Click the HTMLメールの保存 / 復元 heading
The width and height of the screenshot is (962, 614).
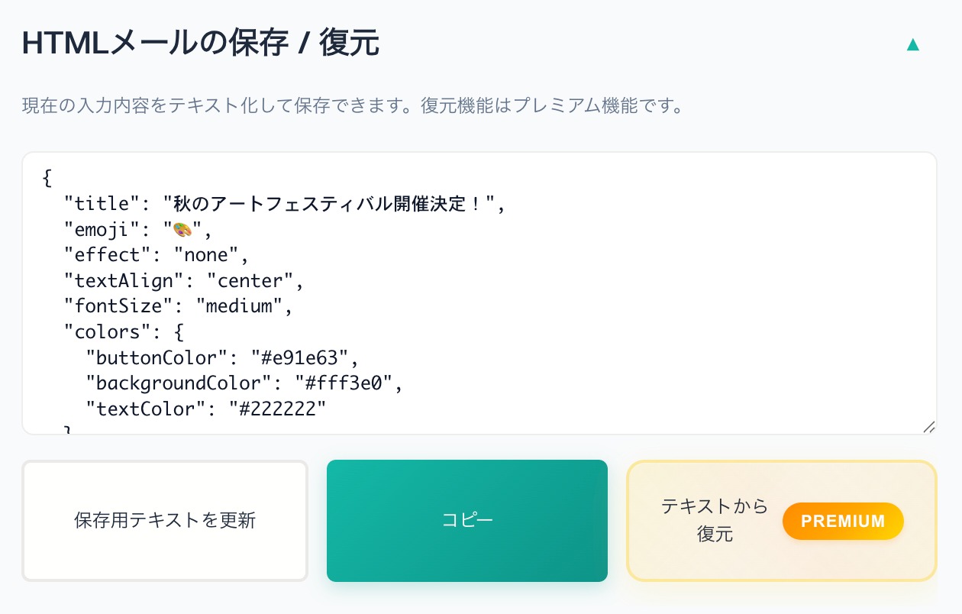201,44
